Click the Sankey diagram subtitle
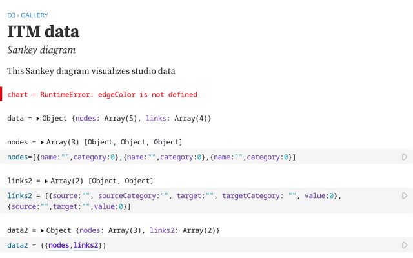Screen dimensions: 413x258 pyautogui.click(x=41, y=50)
